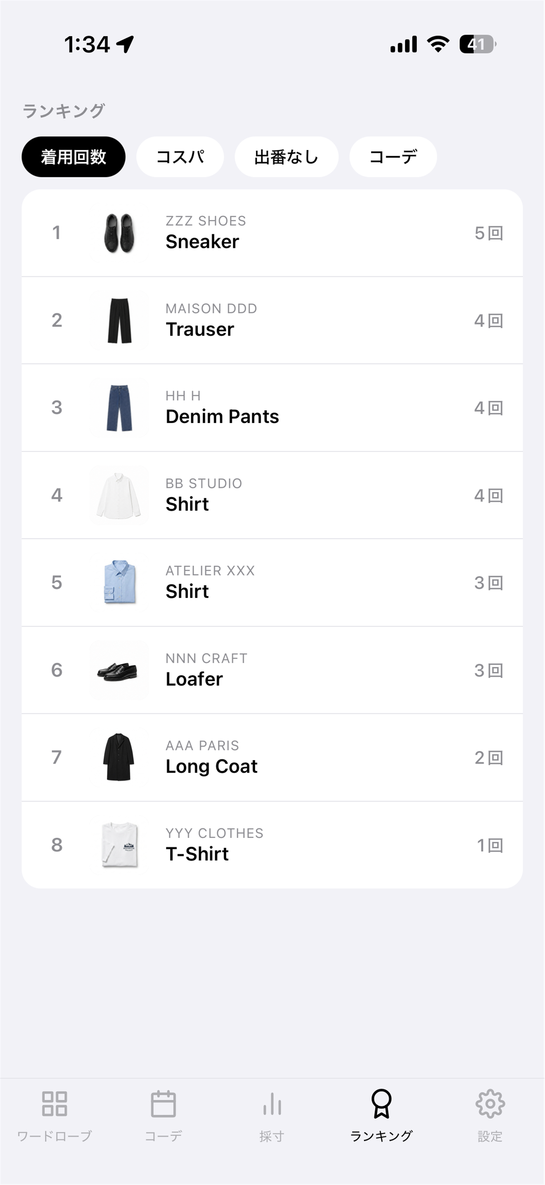
Task: Tap the BB STUDIO white shirt thumbnail
Action: 119,495
